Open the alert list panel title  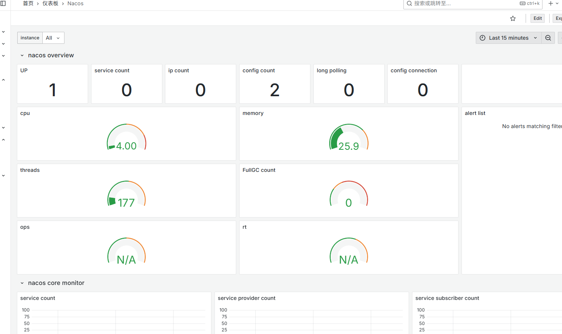pyautogui.click(x=475, y=113)
